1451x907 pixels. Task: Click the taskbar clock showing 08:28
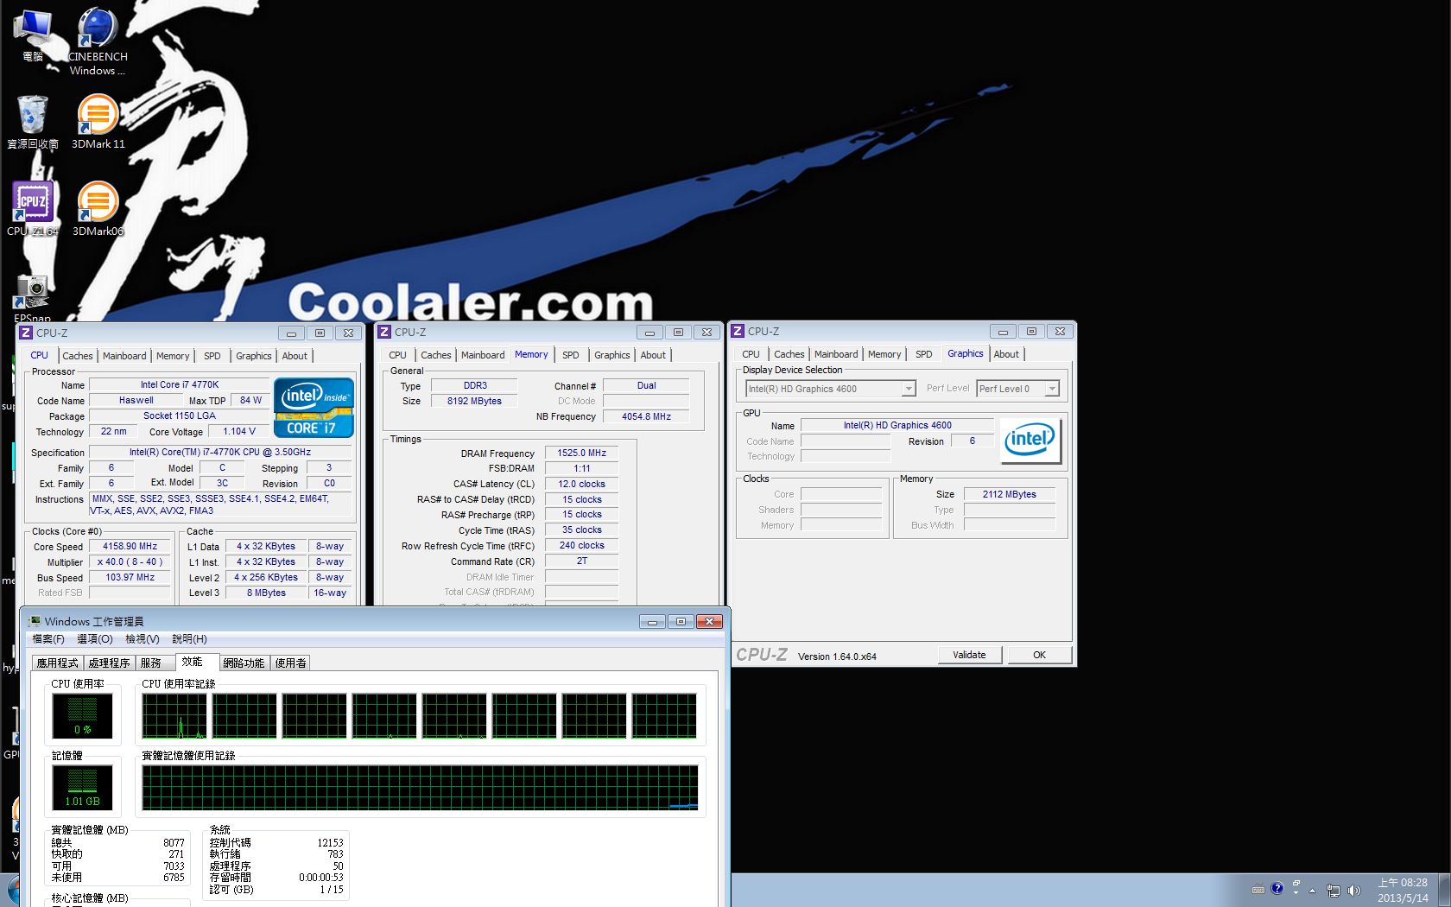click(1403, 890)
